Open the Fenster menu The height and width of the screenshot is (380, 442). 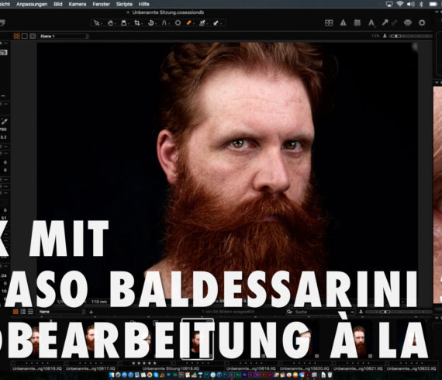pos(102,4)
